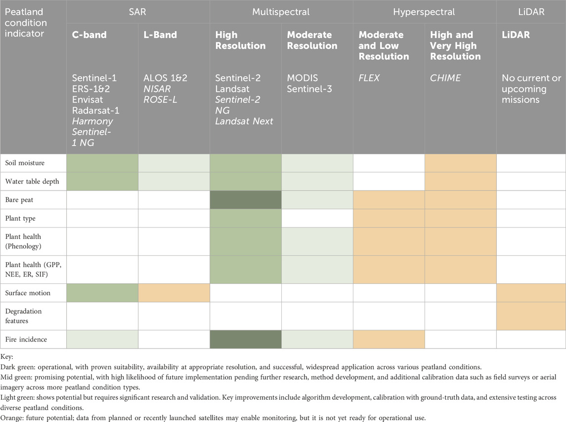Select the green C-band Surface motion cell
Image resolution: width=566 pixels, height=422 pixels.
tap(102, 293)
